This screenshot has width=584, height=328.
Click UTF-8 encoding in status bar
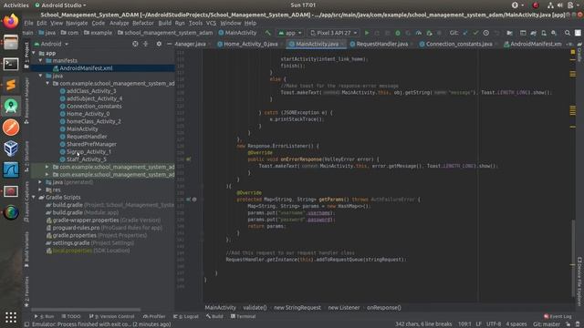(494, 324)
